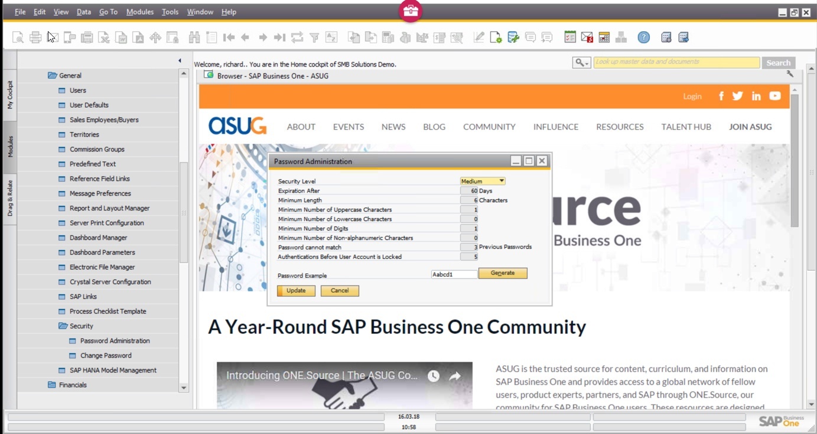Switch to the My Cockpit side tab

(10, 95)
